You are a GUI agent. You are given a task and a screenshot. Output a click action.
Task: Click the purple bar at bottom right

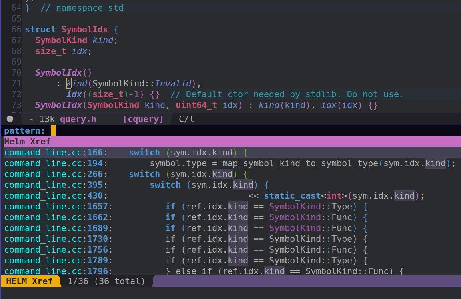[x=308, y=281]
